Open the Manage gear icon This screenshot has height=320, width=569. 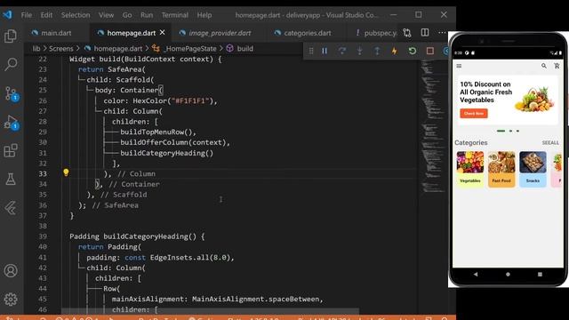[x=11, y=300]
